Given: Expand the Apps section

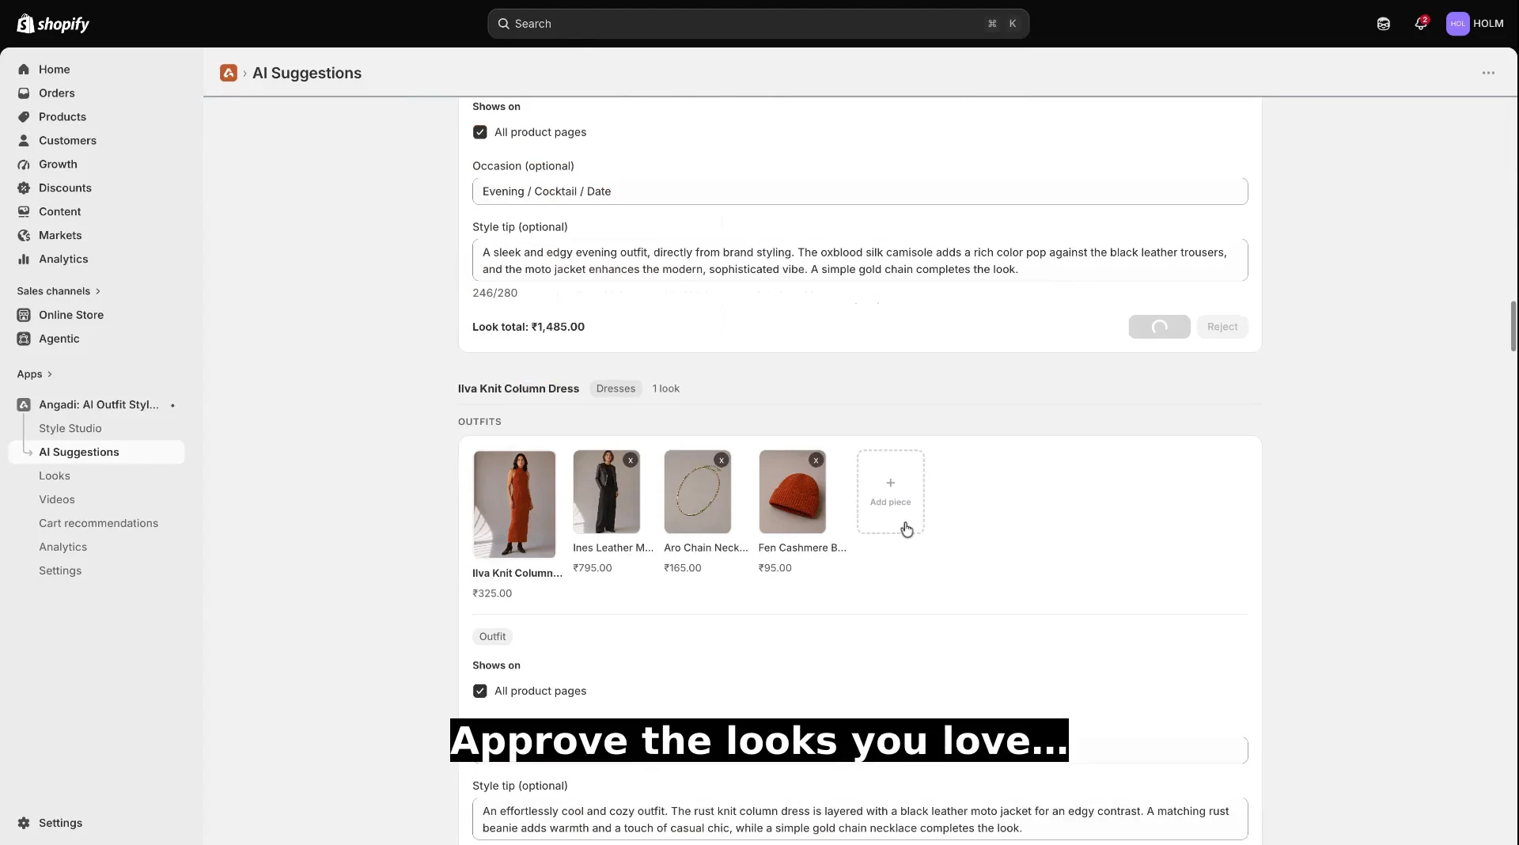Looking at the screenshot, I should coord(35,374).
